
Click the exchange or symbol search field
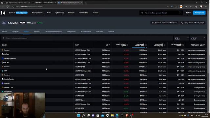pyautogui.click(x=87, y=38)
